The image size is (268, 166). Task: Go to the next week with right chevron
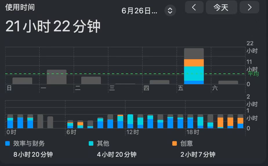[x=249, y=7]
